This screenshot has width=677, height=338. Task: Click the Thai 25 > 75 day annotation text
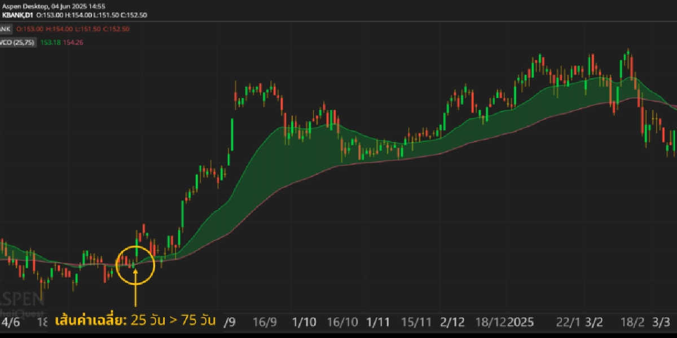[x=135, y=321]
